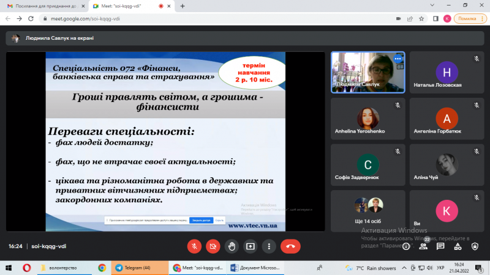490x275 pixels.
Task: Open Opera browser from taskbar
Action: (26, 268)
